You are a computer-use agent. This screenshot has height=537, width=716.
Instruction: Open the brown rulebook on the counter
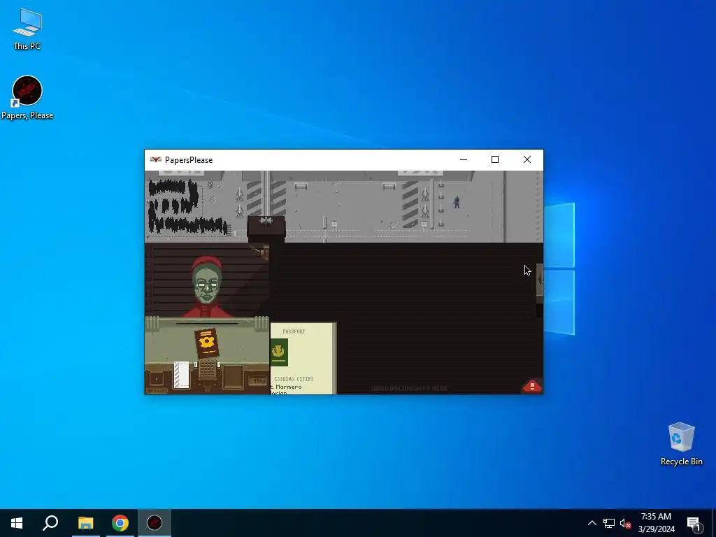233,377
